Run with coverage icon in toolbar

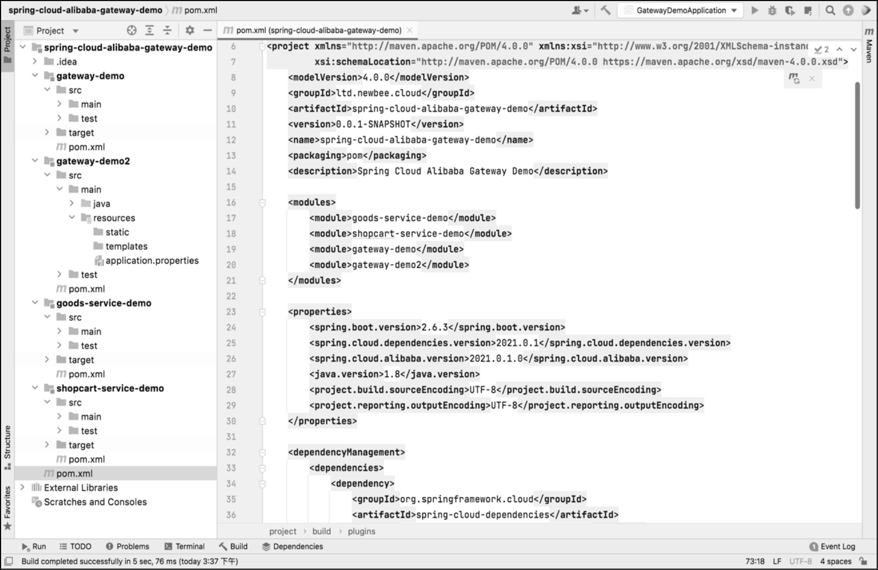790,10
